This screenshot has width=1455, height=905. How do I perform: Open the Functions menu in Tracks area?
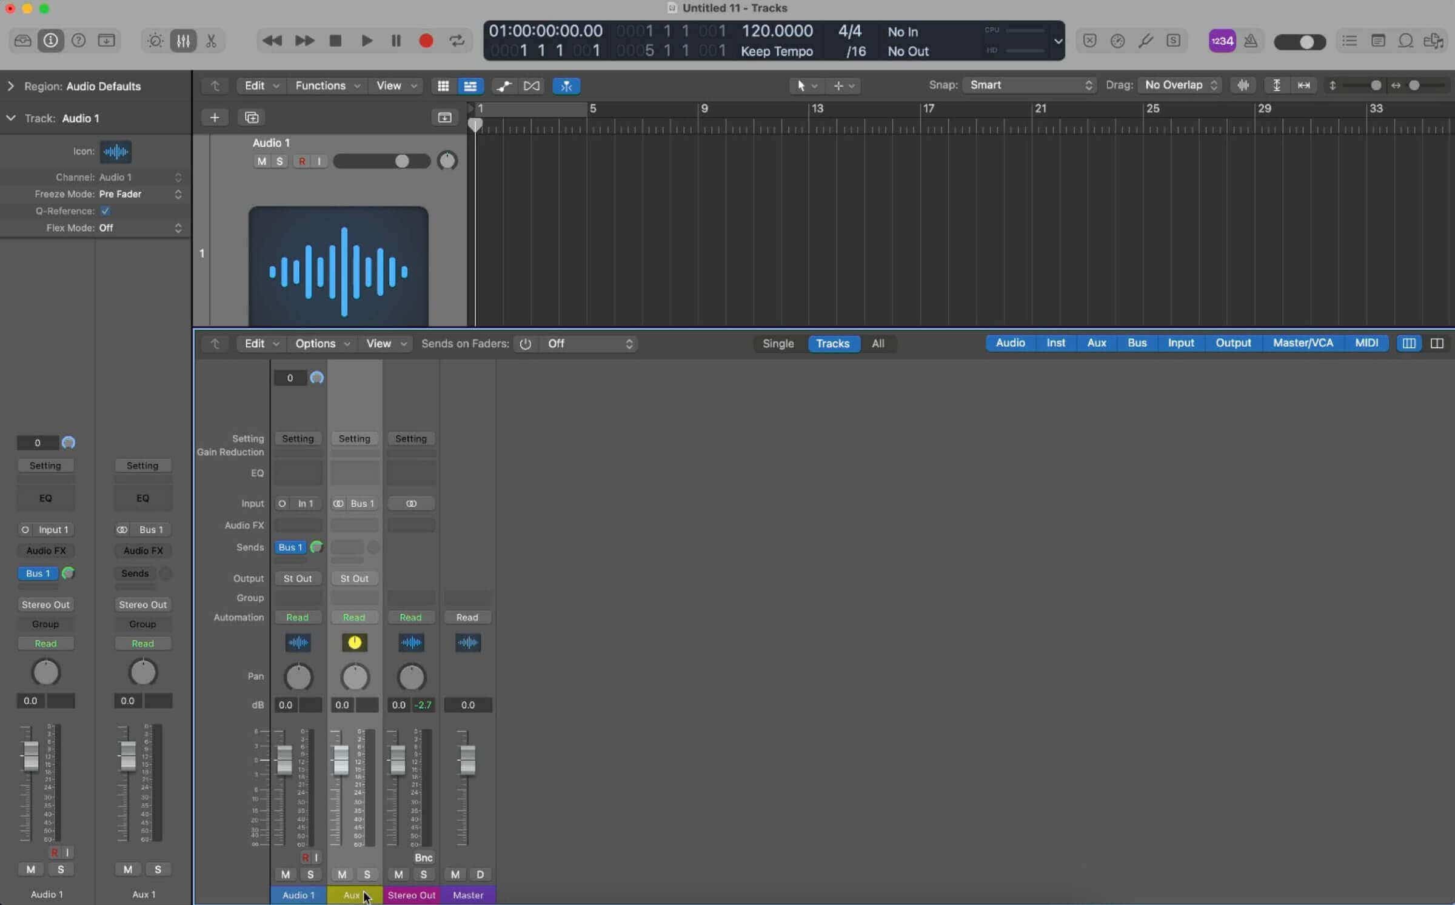(327, 86)
